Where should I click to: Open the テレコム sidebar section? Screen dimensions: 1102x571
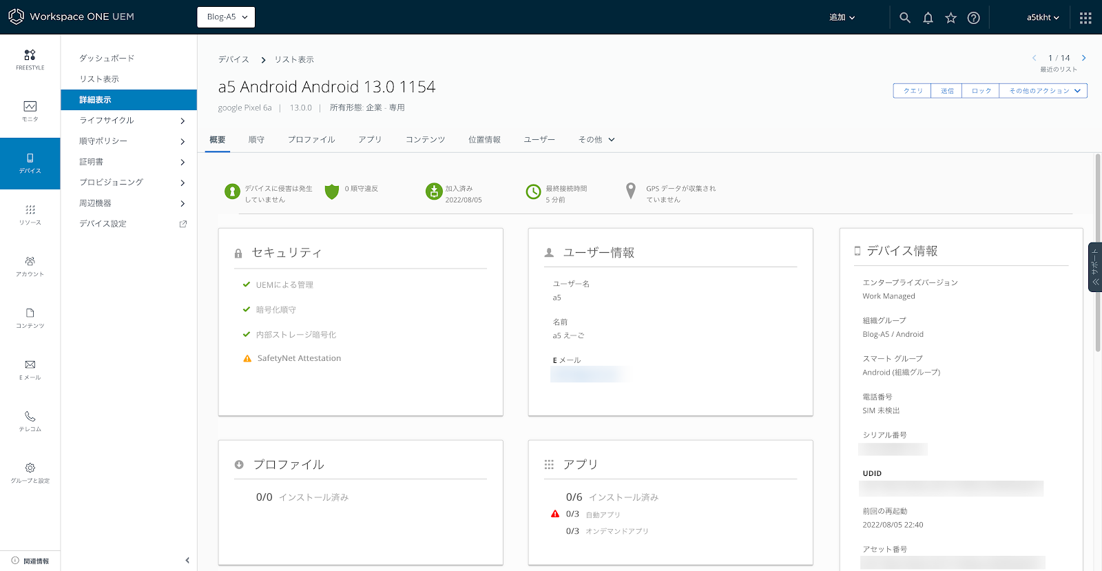(30, 422)
